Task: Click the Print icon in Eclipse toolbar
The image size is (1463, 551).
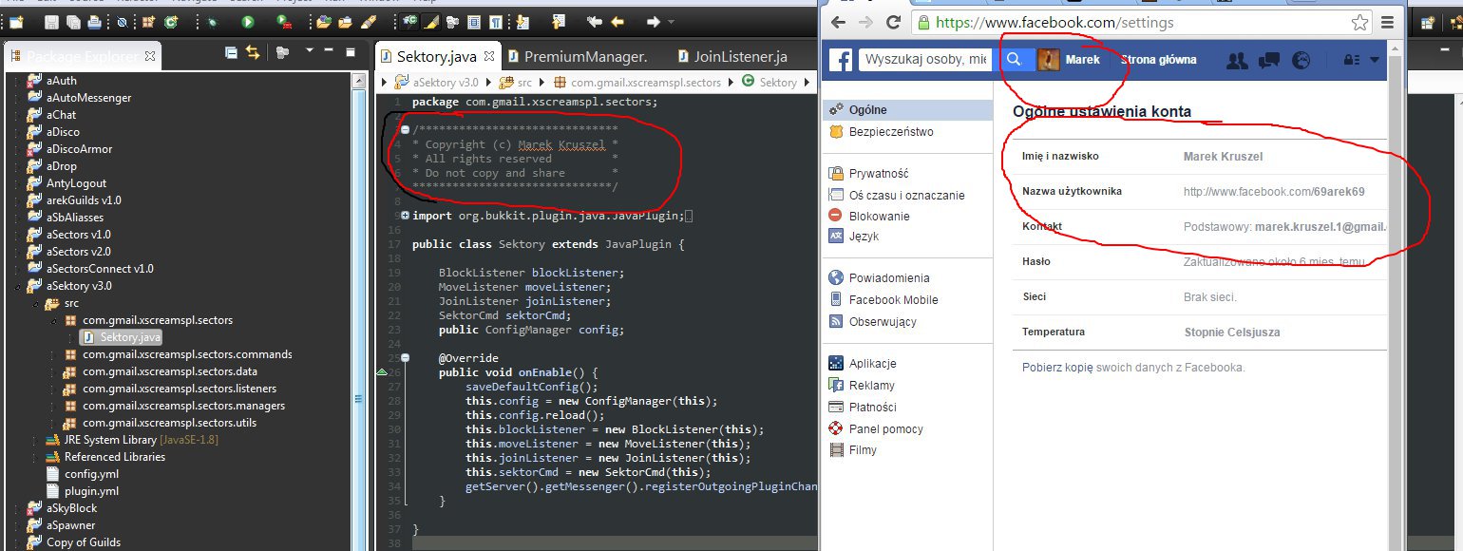Action: click(x=94, y=22)
